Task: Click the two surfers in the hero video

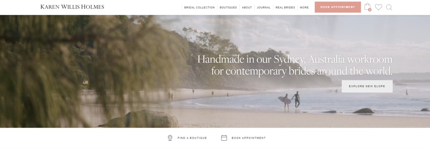Action: tap(291, 101)
